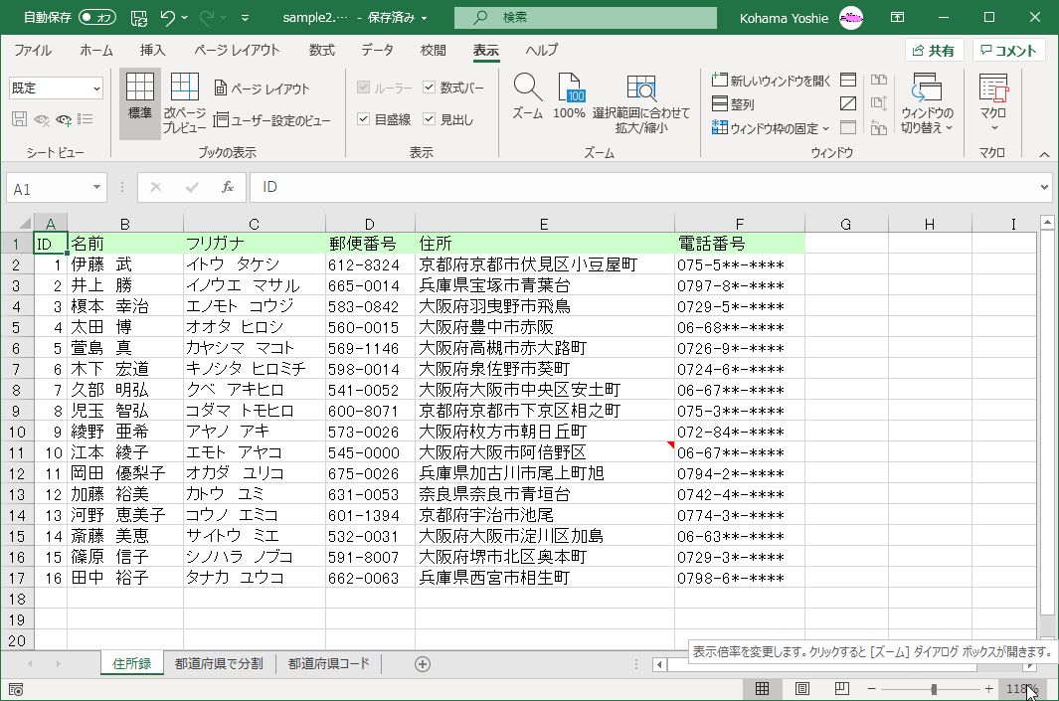Click the コメント button
The height and width of the screenshot is (701, 1059).
point(1008,51)
